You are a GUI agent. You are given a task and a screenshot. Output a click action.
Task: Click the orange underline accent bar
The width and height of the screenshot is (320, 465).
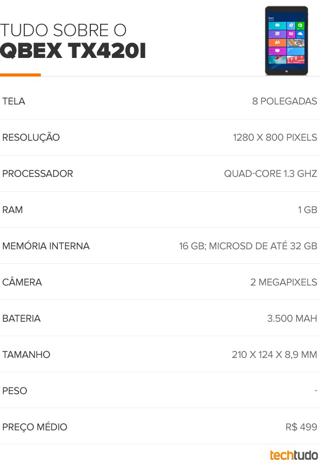pyautogui.click(x=20, y=75)
